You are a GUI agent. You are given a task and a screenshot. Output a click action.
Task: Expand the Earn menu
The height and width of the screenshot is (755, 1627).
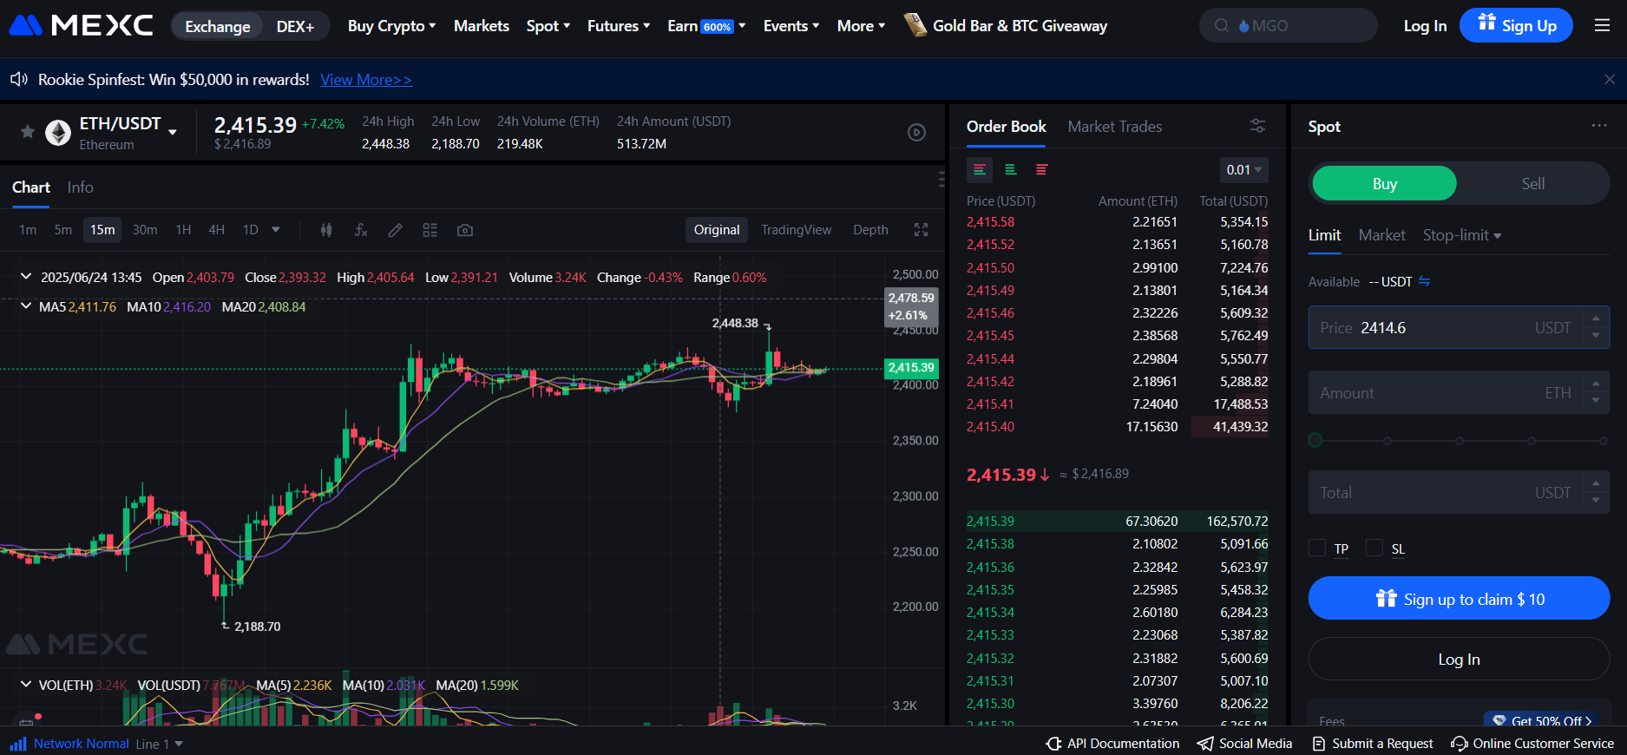tap(705, 26)
